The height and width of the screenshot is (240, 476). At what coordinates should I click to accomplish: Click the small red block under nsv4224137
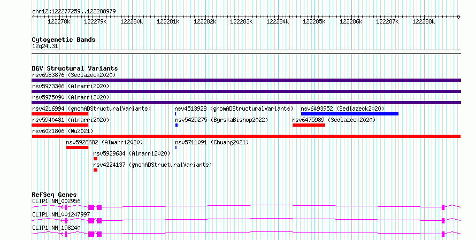coord(95,170)
